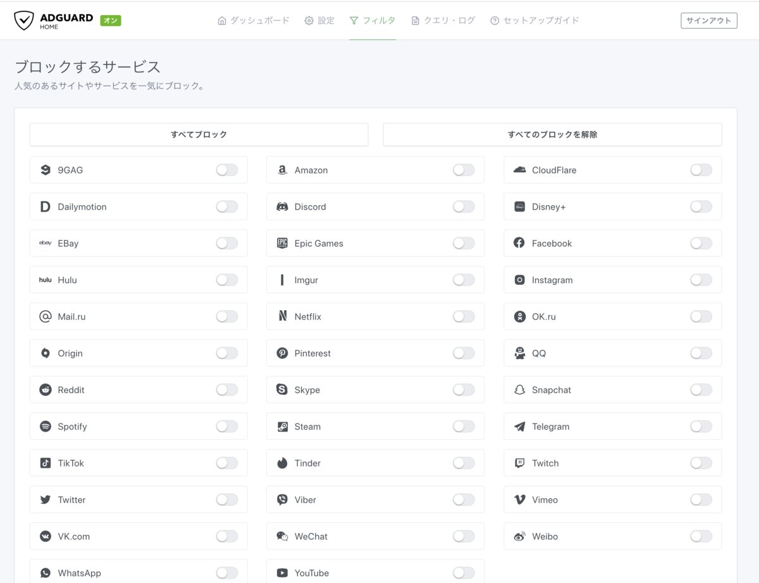Click the 9GAG service icon
759x583 pixels.
[x=46, y=170]
